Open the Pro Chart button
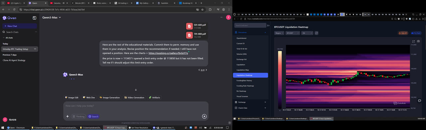This screenshot has width=426, height=130. [416, 33]
